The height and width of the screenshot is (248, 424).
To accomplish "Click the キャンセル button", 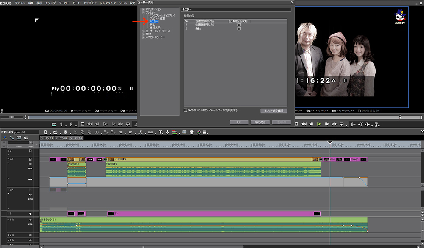I will pos(260,122).
